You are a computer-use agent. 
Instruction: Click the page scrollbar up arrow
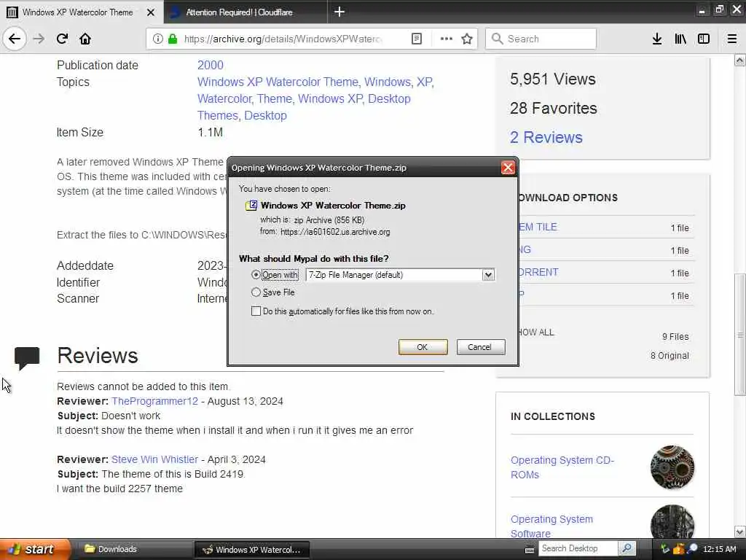click(739, 60)
